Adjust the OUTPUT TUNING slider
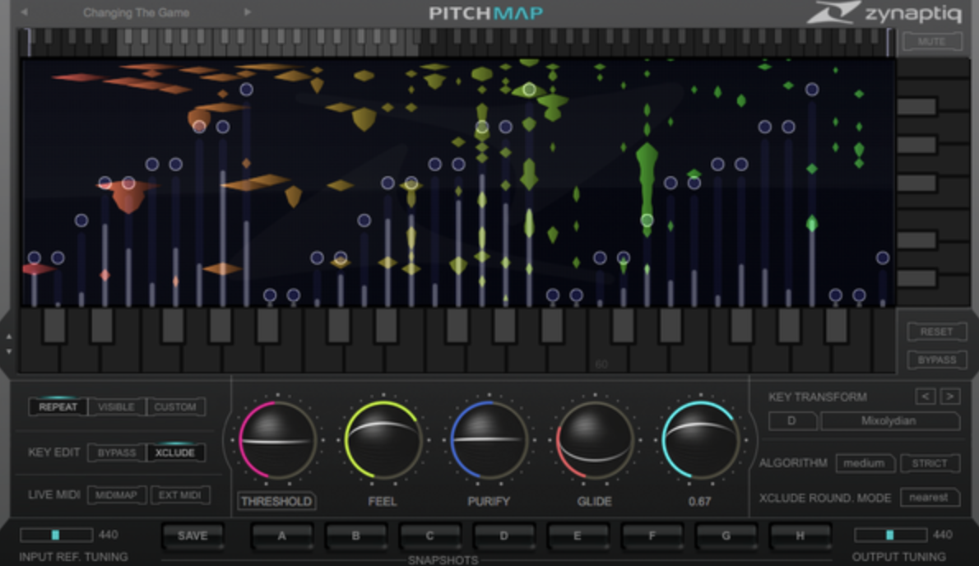 tap(891, 534)
